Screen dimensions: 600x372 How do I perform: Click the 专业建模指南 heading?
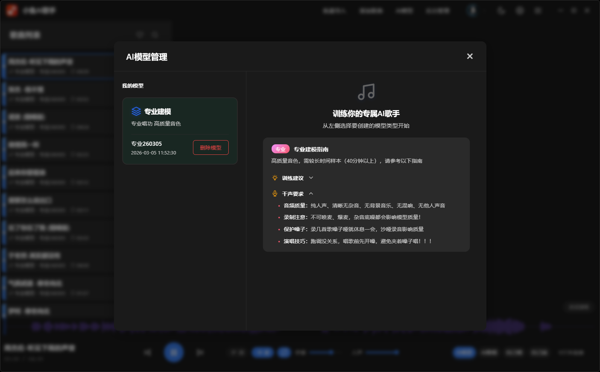coord(311,150)
